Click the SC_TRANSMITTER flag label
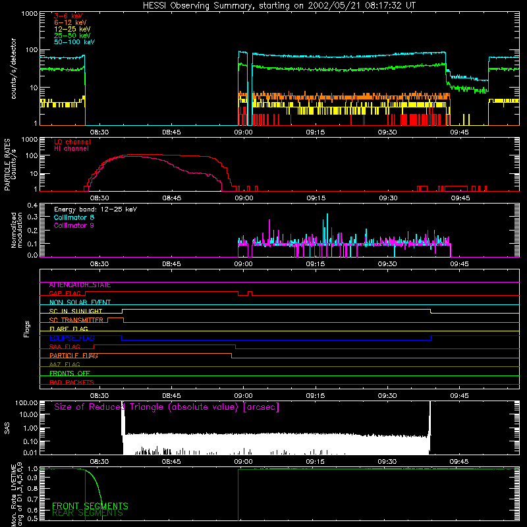This screenshot has height=527, width=527. coord(76,320)
